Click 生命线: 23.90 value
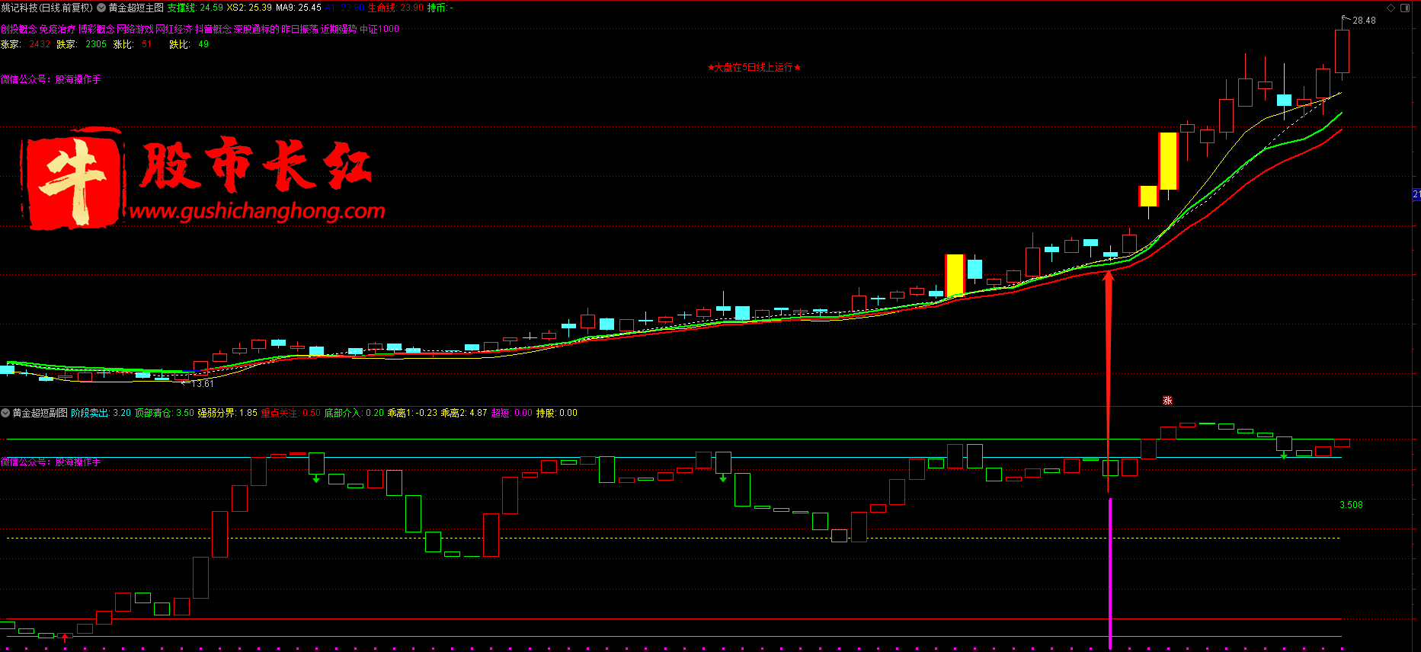 pos(396,8)
